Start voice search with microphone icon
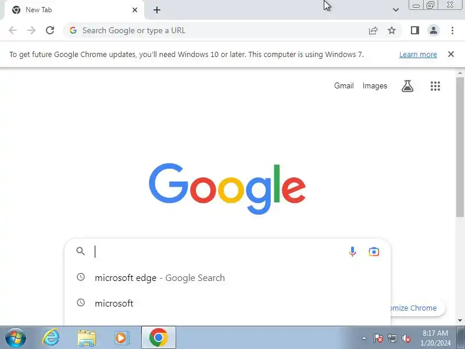Screen dimensions: 465x349 [352, 252]
